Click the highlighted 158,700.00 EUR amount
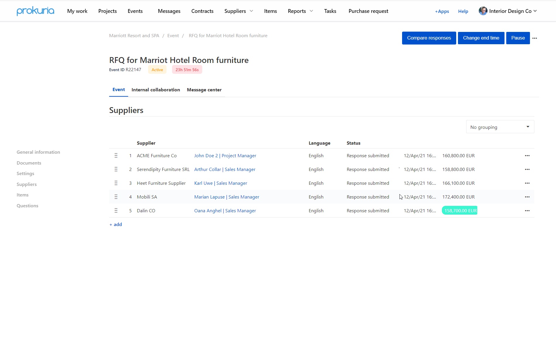Viewport: 556px width, 349px height. point(460,211)
